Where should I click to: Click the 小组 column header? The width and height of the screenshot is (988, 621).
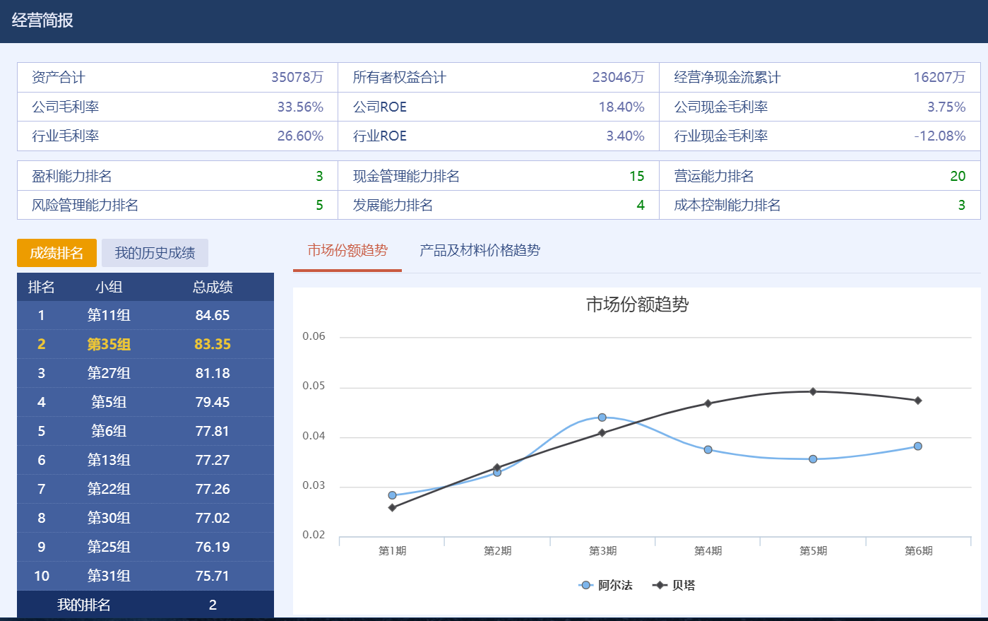click(x=109, y=287)
